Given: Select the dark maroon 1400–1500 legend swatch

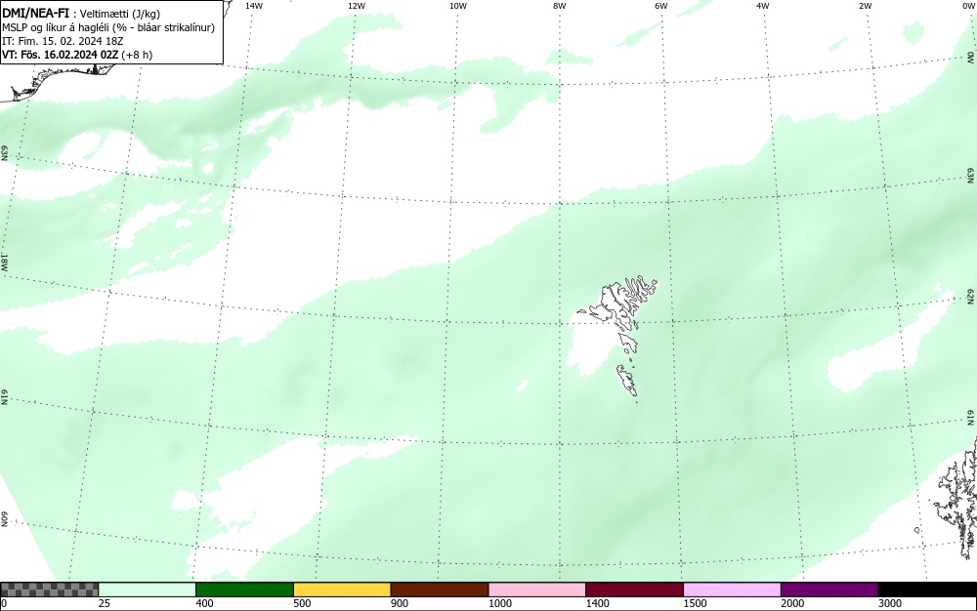Looking at the screenshot, I should 634,590.
